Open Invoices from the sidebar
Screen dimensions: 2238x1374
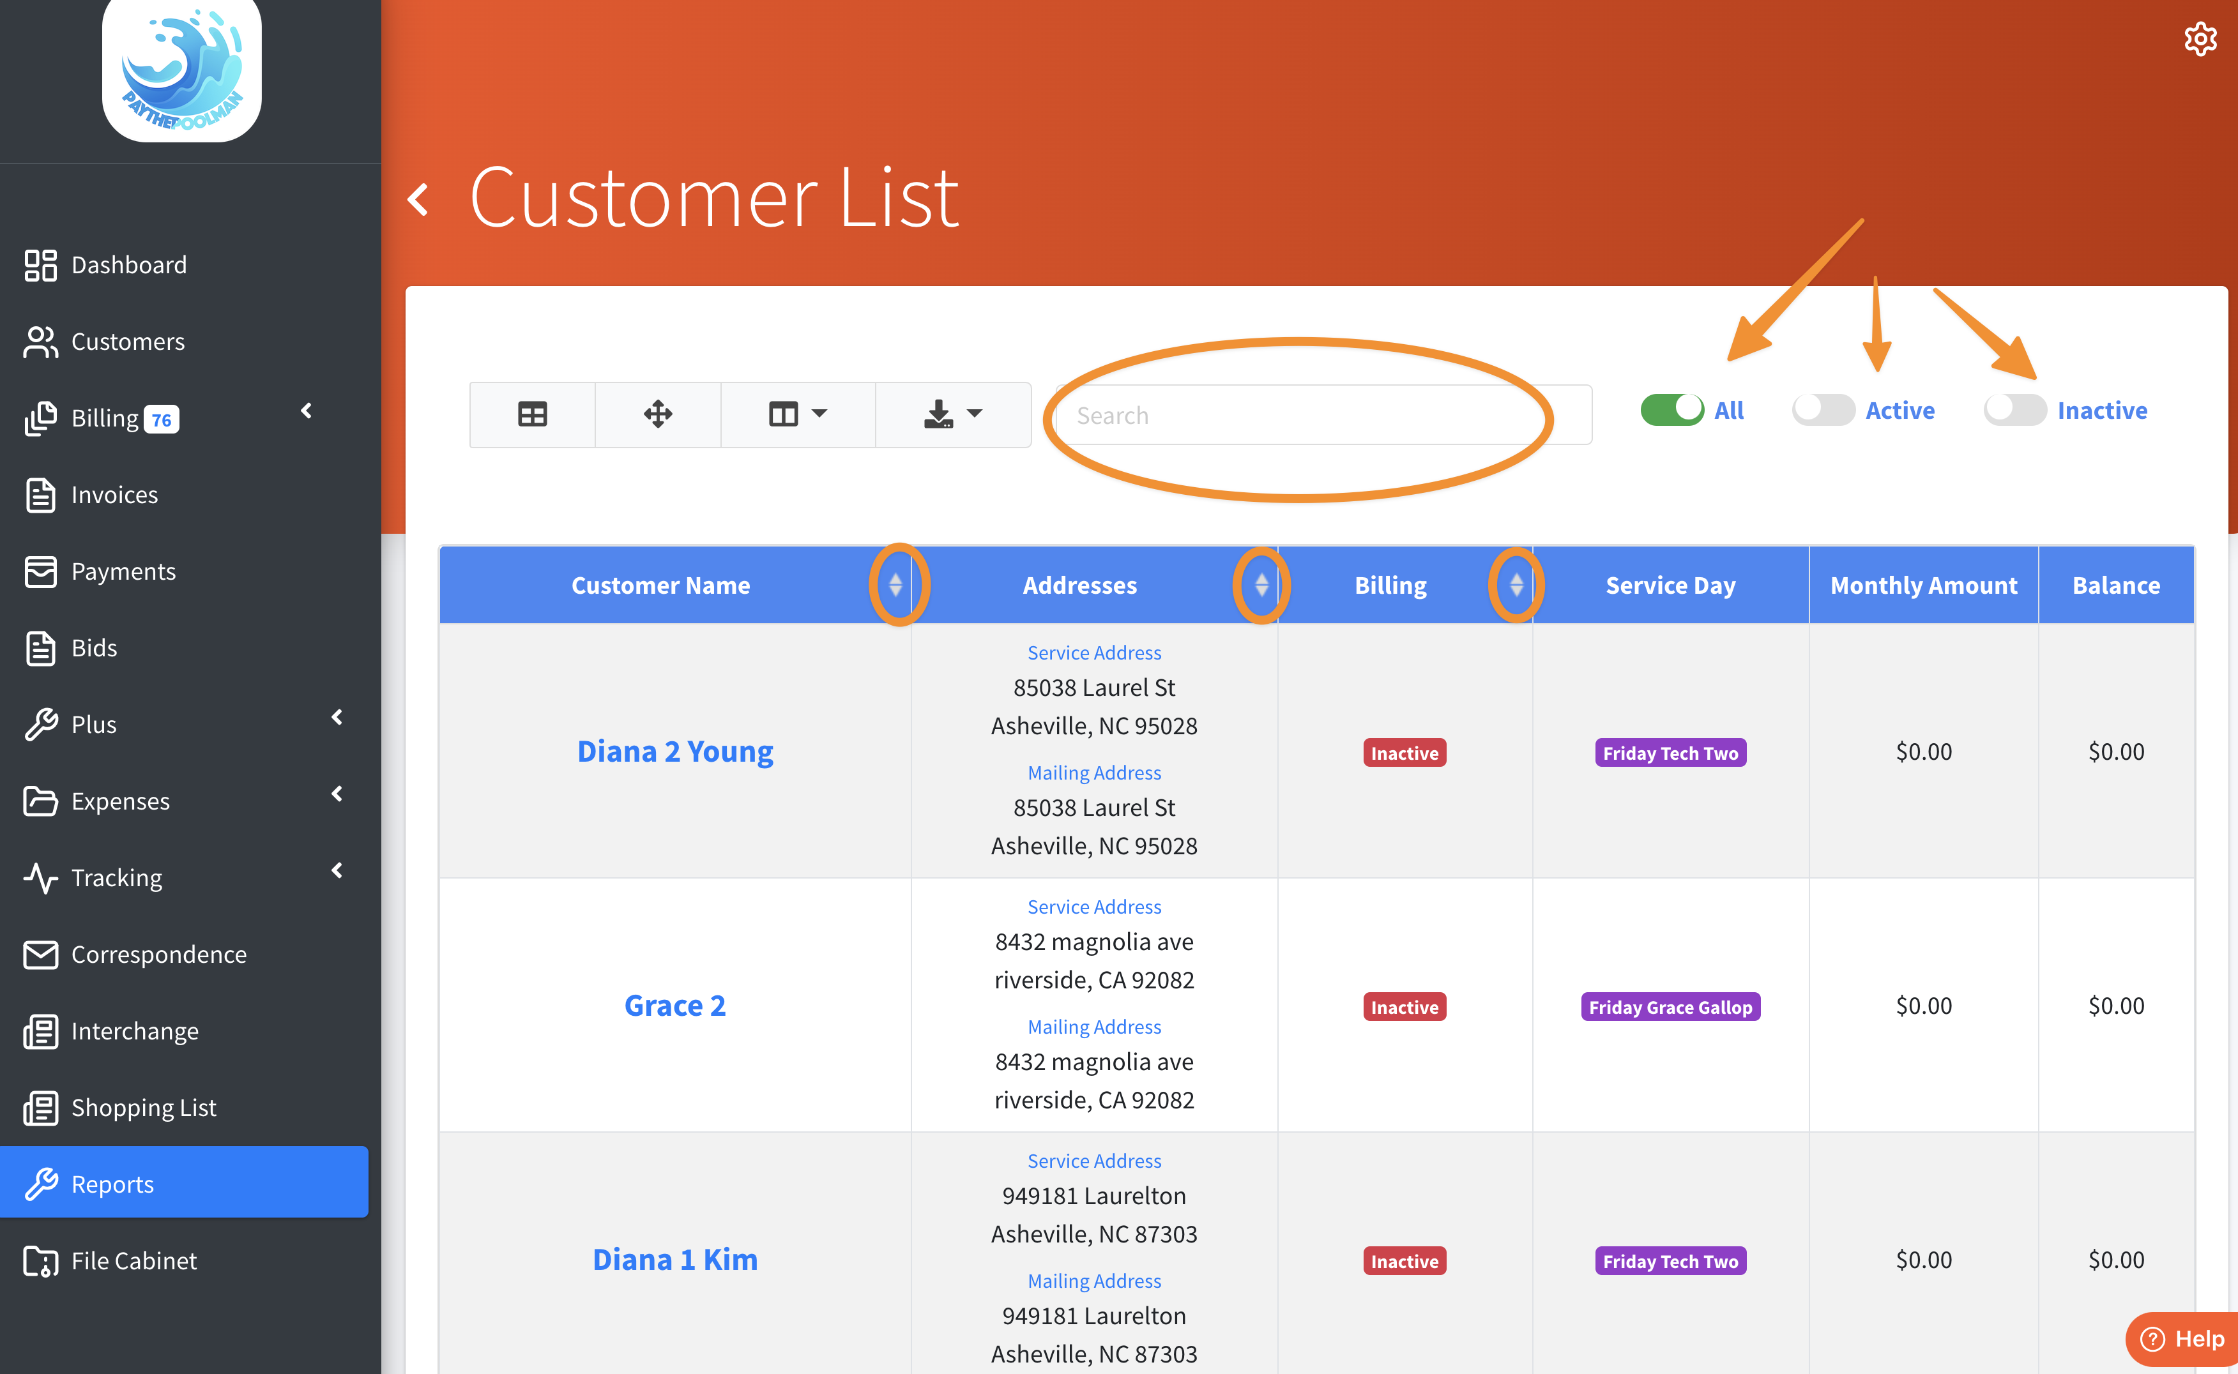coord(114,494)
